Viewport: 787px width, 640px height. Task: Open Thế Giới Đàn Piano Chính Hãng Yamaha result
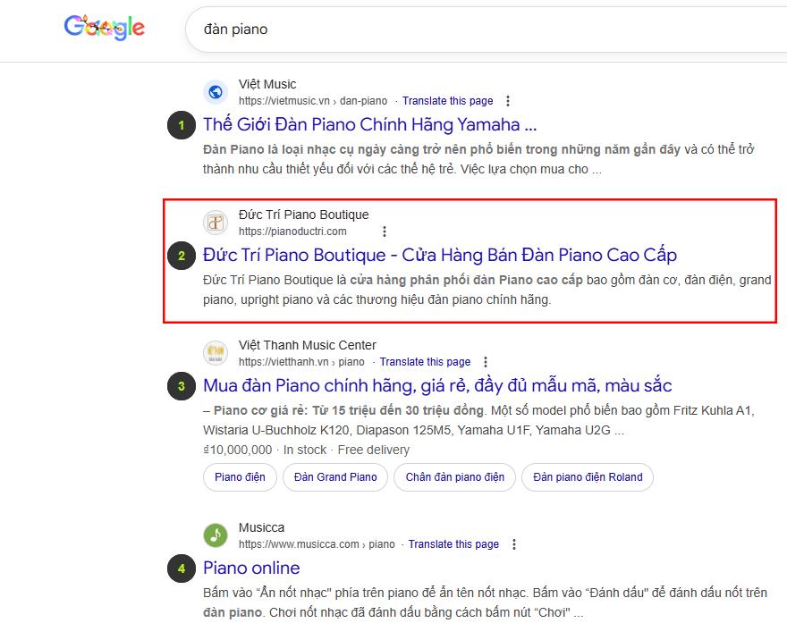[370, 124]
